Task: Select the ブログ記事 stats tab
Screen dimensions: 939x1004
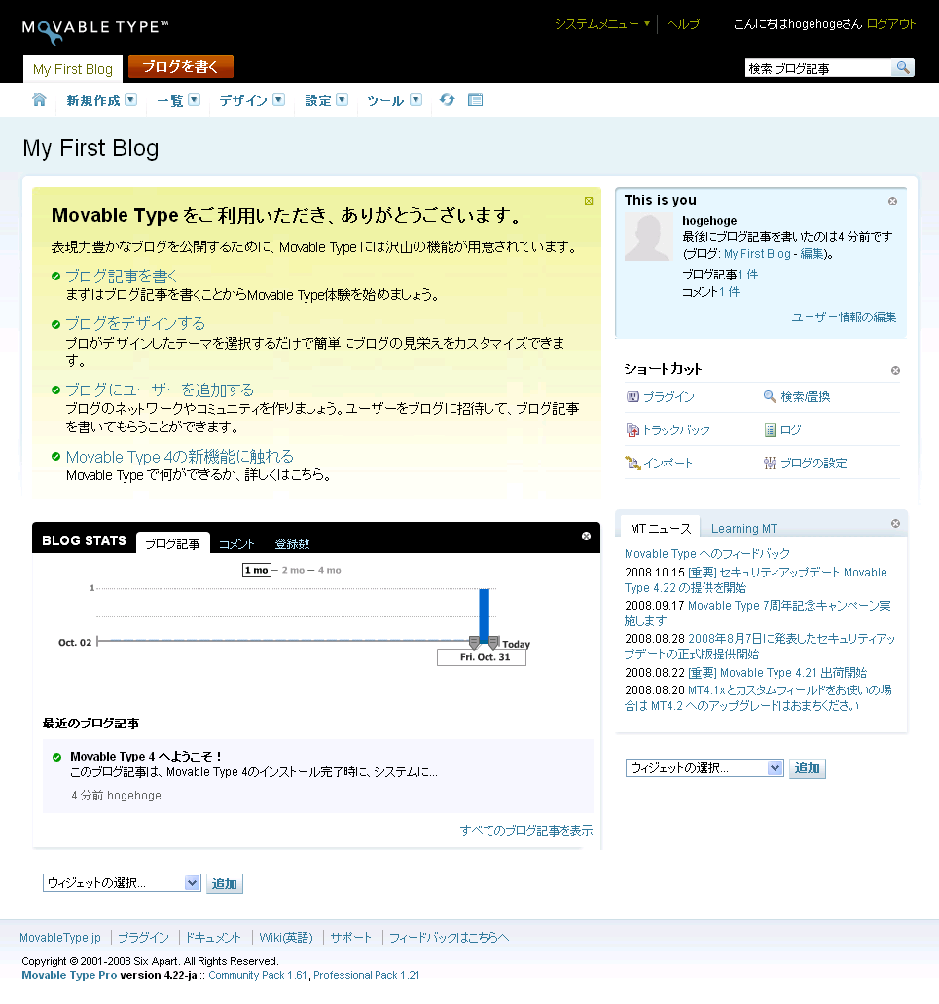Action: [172, 543]
